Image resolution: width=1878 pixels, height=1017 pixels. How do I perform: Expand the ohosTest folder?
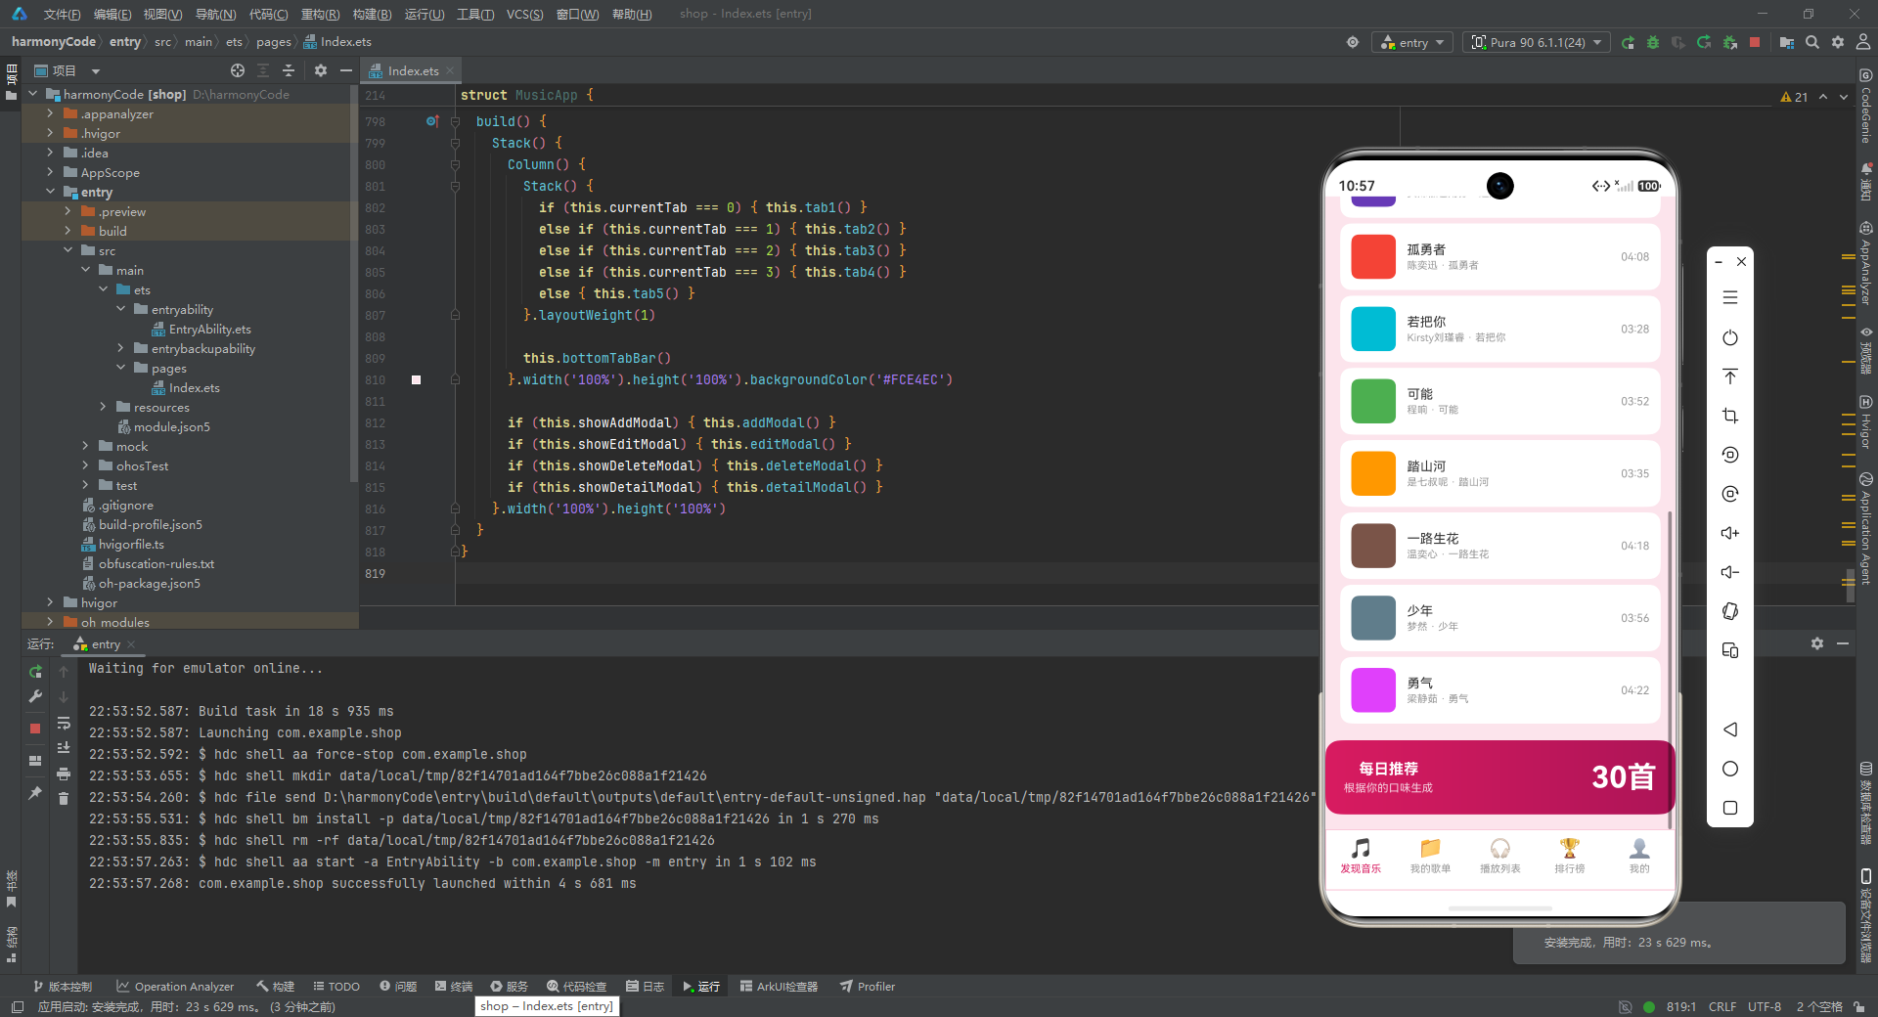tap(85, 465)
